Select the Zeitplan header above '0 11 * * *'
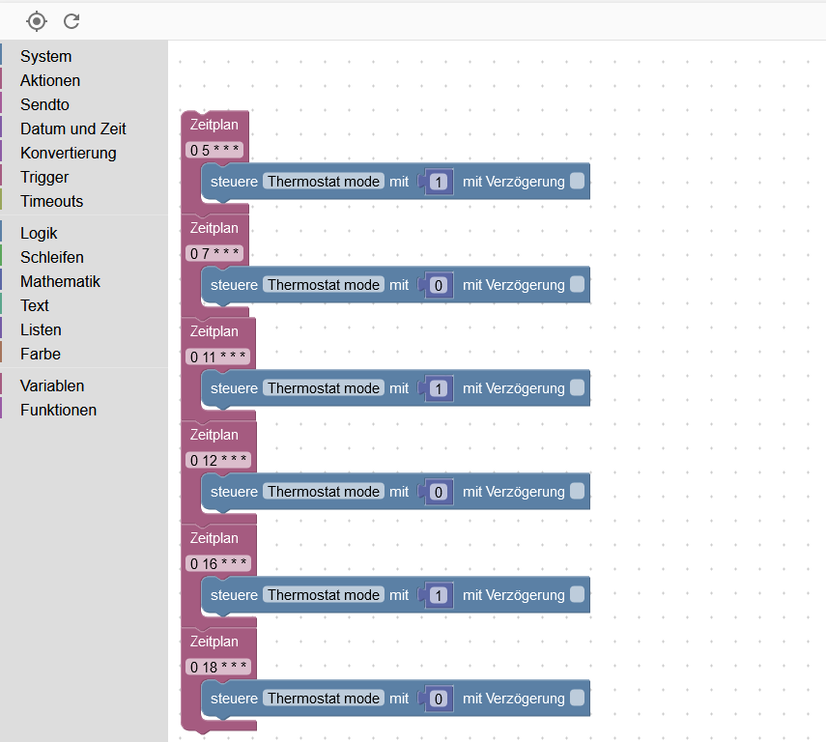 point(214,331)
